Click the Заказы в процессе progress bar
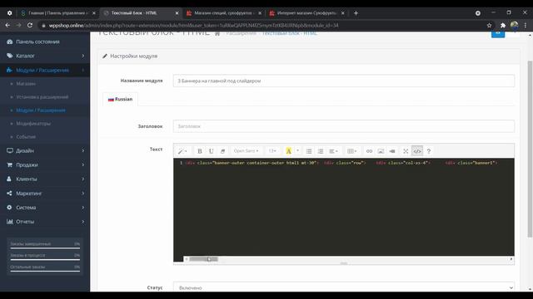 [45, 260]
